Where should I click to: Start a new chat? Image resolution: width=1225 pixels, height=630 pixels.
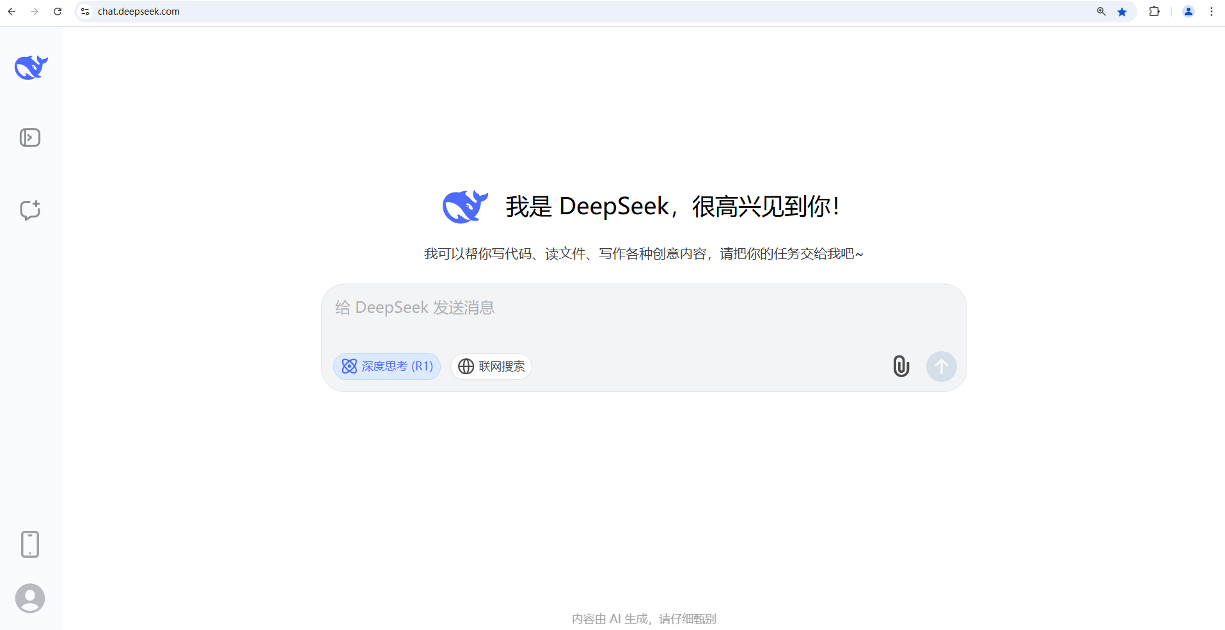click(x=30, y=210)
